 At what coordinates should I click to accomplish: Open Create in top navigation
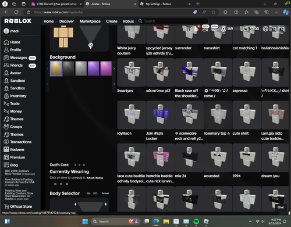[x=112, y=21]
